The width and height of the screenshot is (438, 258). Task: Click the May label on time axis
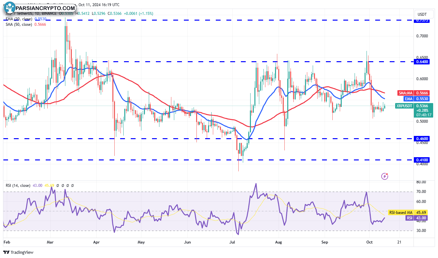[141, 242]
